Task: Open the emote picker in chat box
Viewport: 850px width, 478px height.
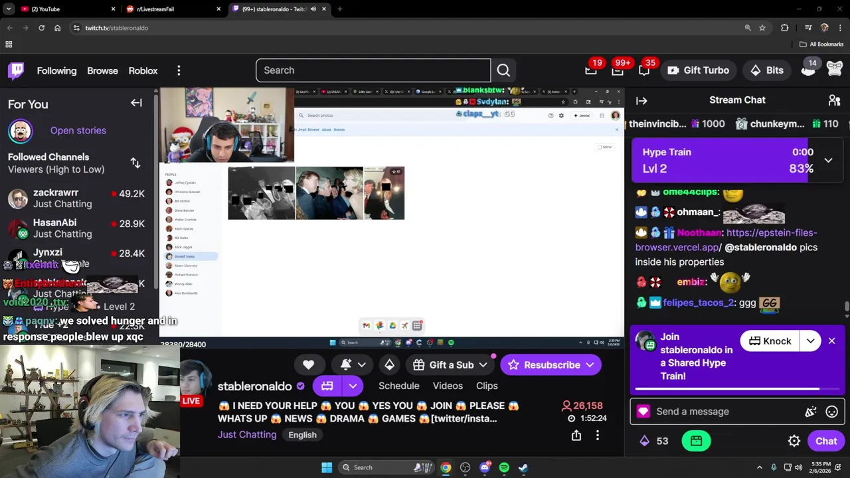Action: click(x=831, y=412)
